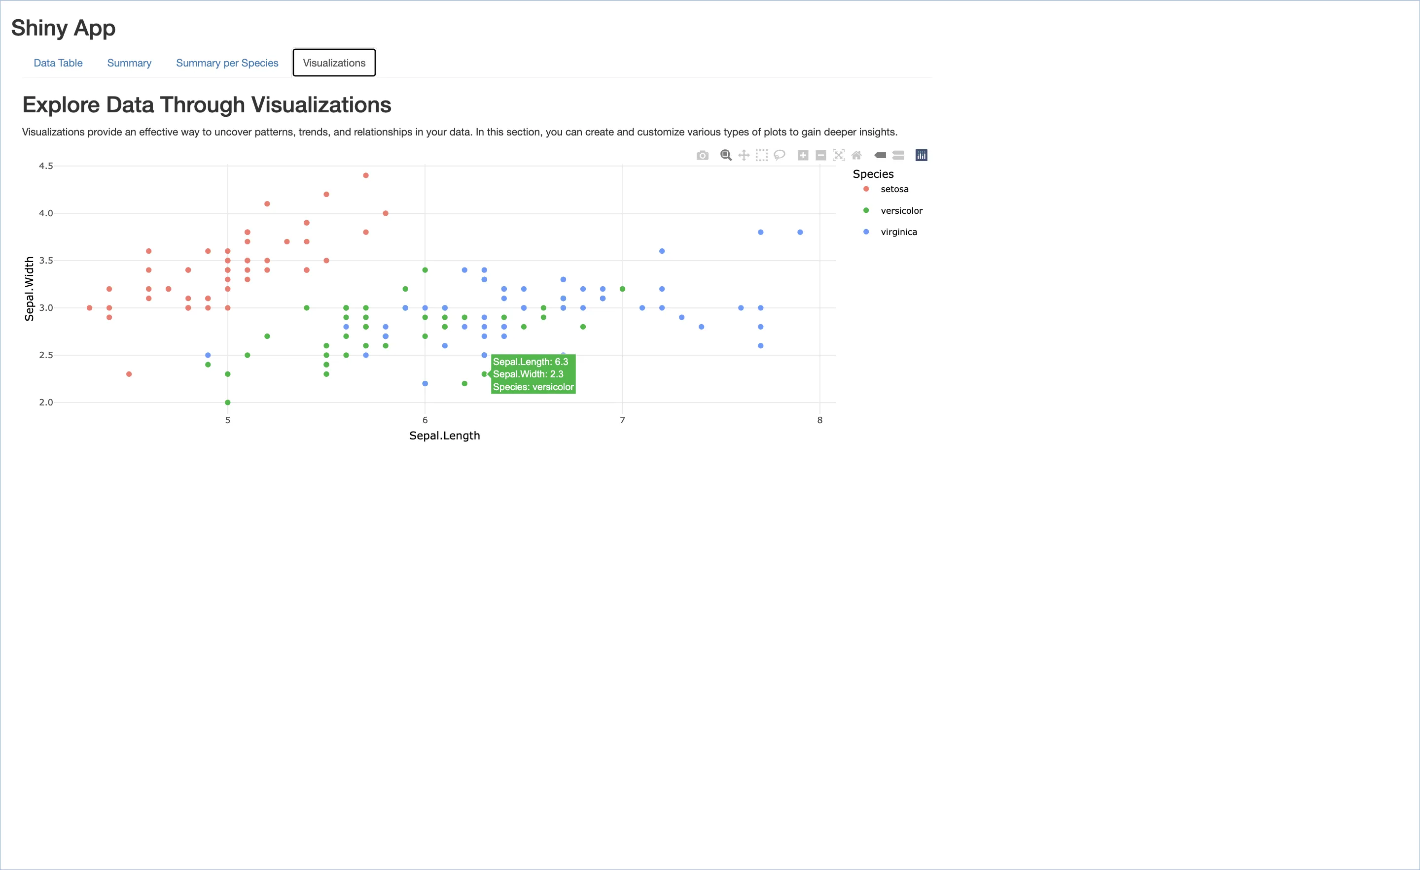Image resolution: width=1420 pixels, height=870 pixels.
Task: Choose the Box Select tool
Action: [762, 156]
